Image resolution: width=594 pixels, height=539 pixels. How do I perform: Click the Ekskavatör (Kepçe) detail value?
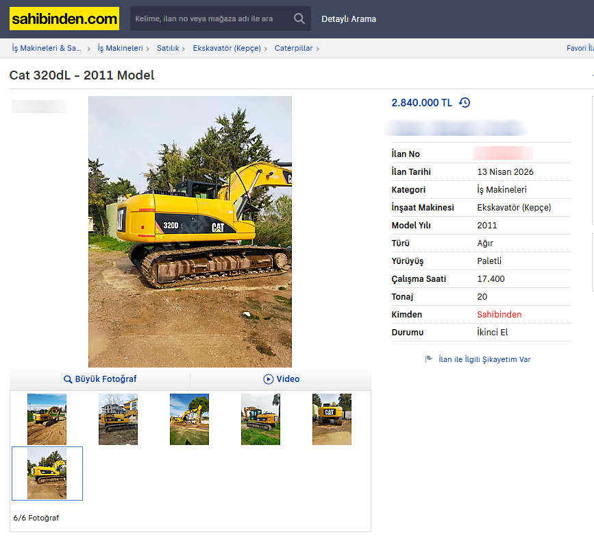pyautogui.click(x=514, y=208)
